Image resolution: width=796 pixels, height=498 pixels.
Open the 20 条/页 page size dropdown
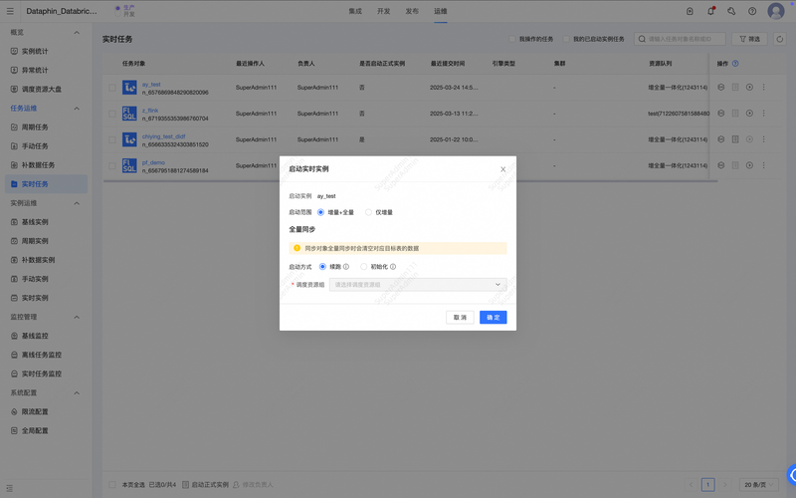point(758,485)
